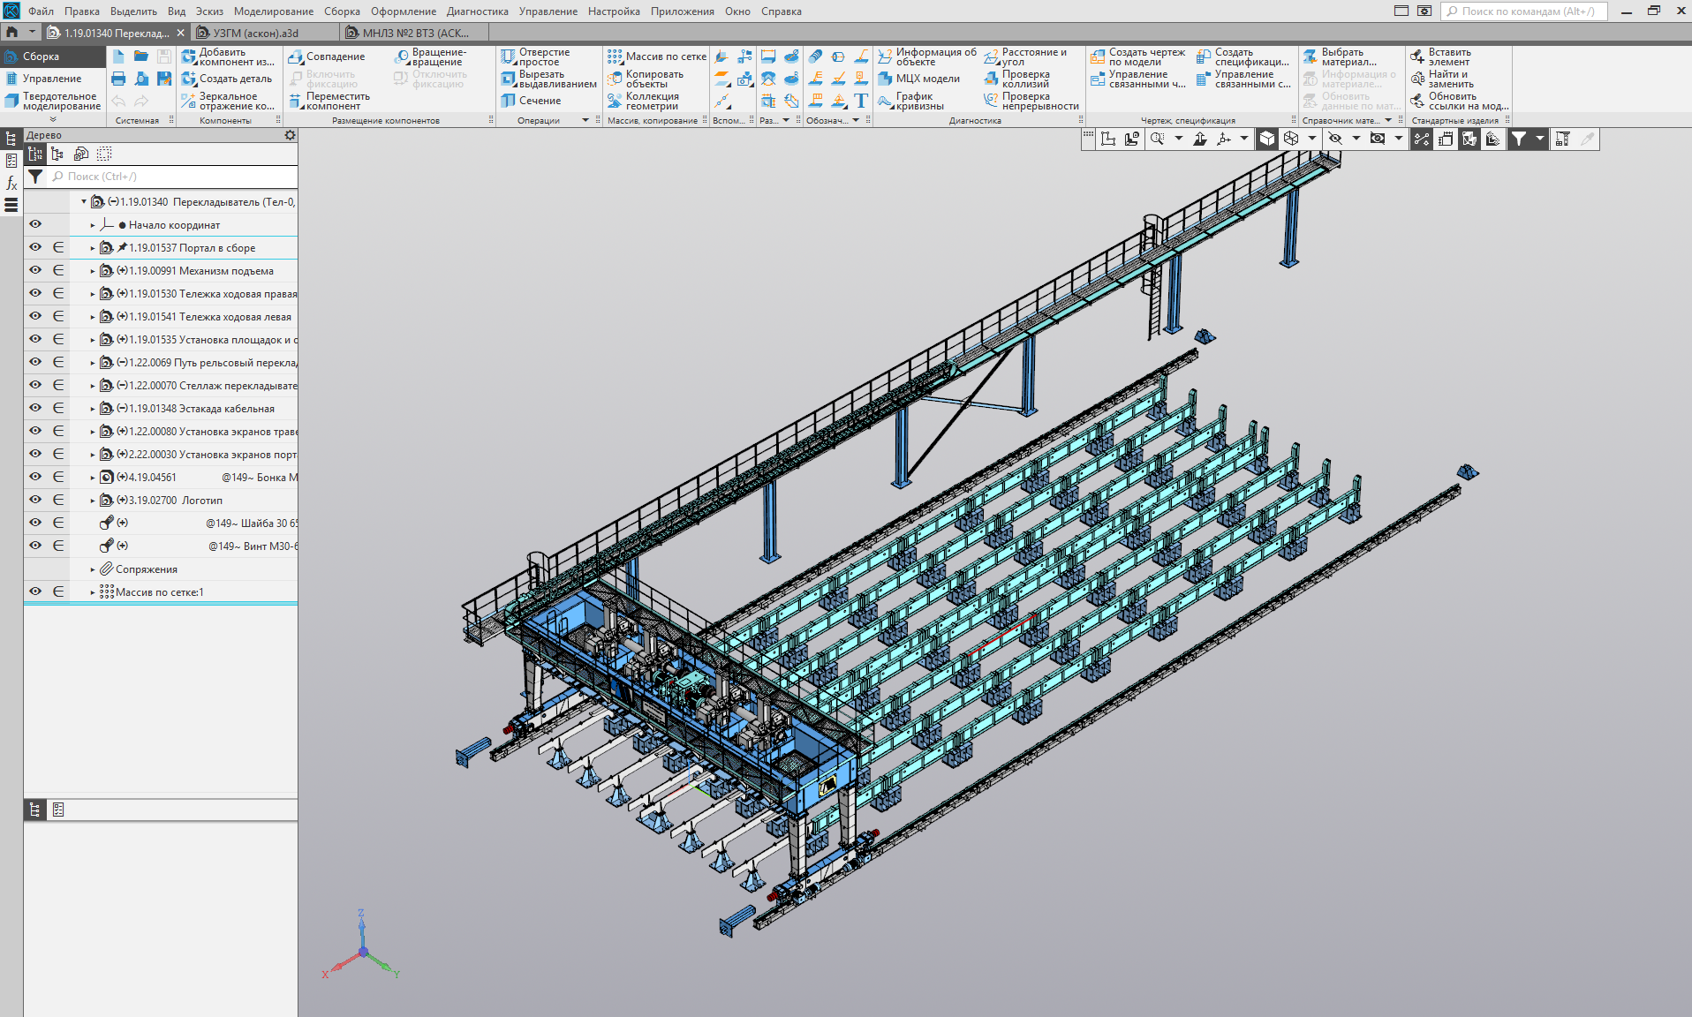1692x1017 pixels.
Task: Open the Операции panel dropdown arrow
Action: [585, 120]
